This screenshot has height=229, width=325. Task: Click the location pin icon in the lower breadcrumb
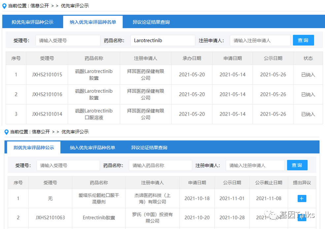(x=6, y=132)
